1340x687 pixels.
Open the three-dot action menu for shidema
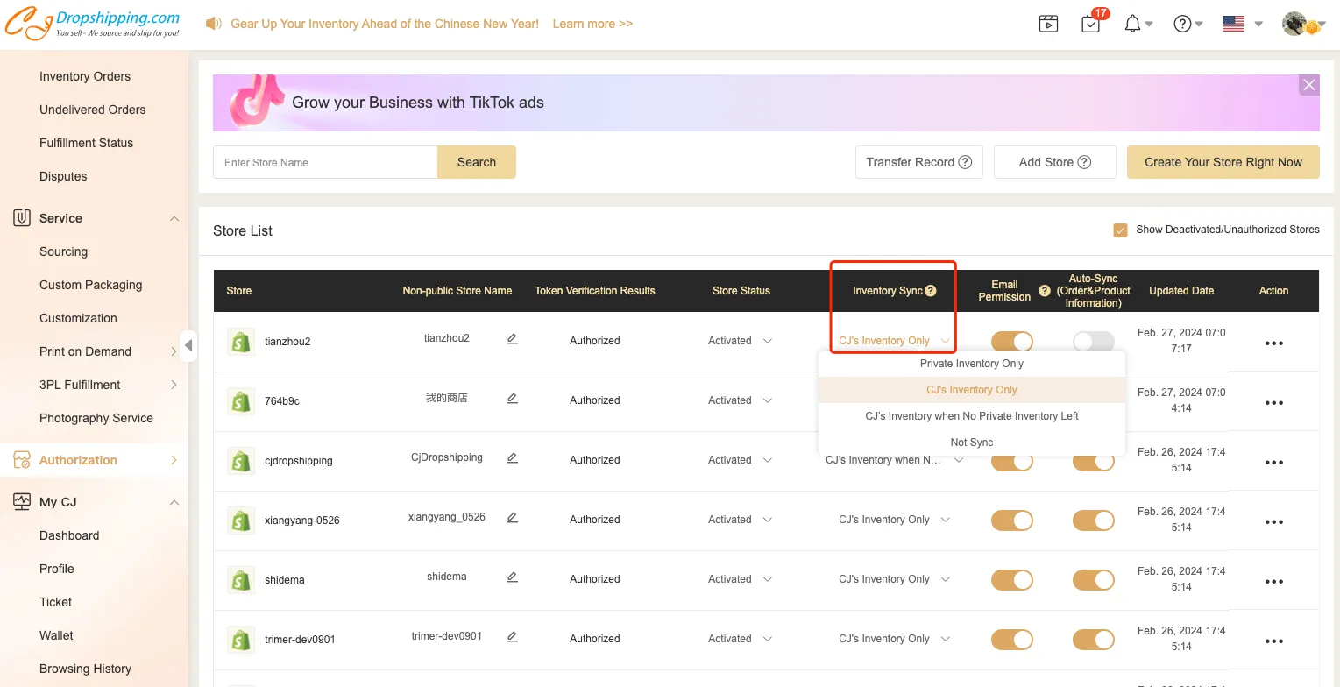click(1273, 581)
